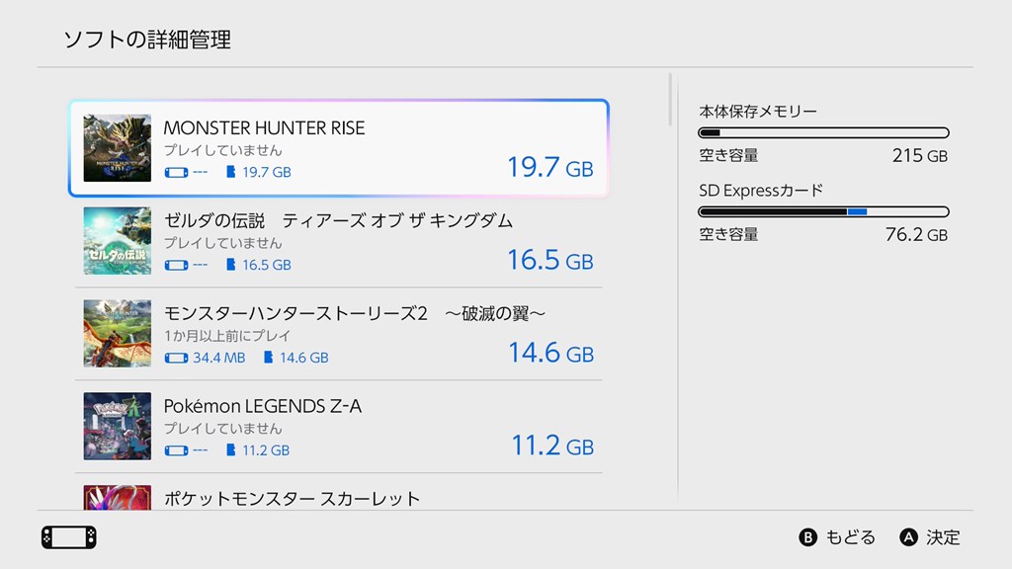Open the Pokémon LEGENDS Z-A thumbnail

118,426
